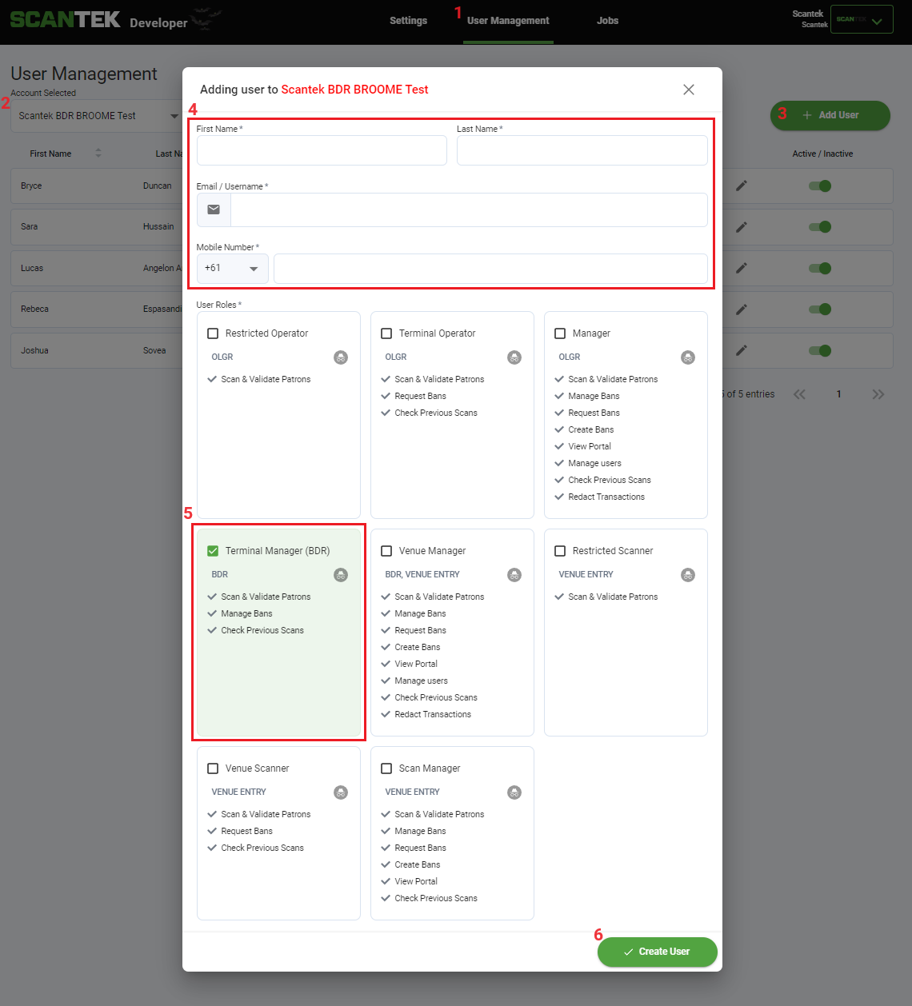This screenshot has height=1006, width=912.
Task: Click the role icon on Manager card
Action: [x=688, y=357]
